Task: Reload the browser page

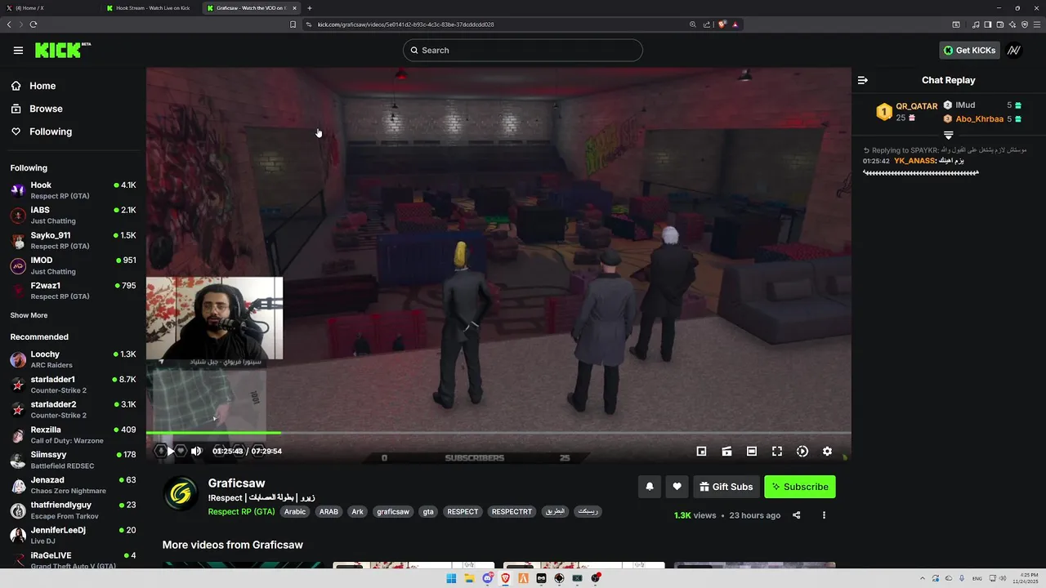Action: click(x=34, y=24)
